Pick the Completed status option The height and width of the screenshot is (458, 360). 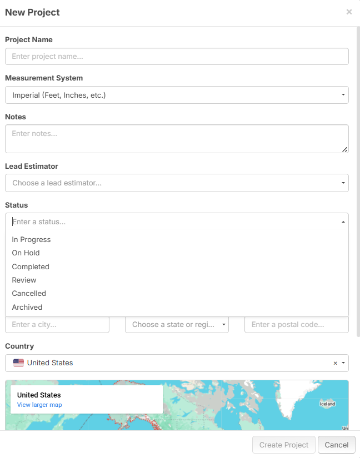31,267
